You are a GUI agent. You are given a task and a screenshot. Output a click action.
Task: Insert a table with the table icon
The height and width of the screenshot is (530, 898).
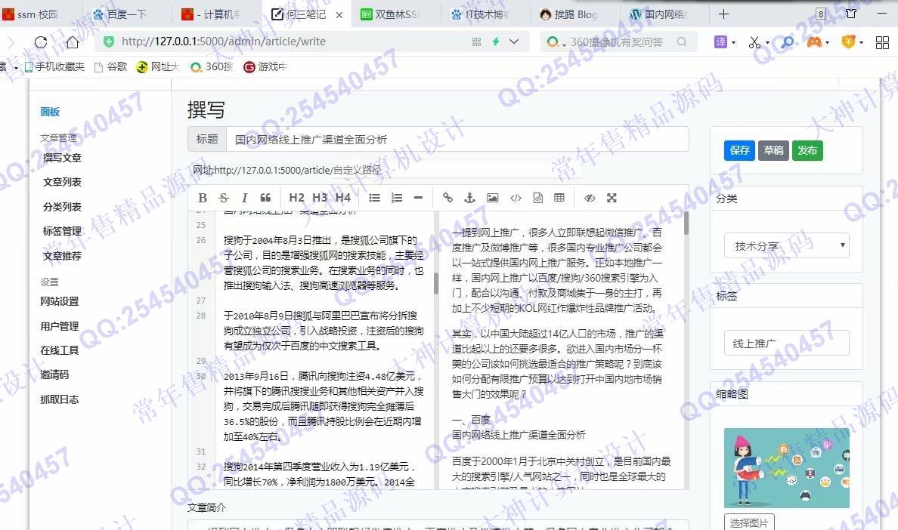click(x=559, y=198)
